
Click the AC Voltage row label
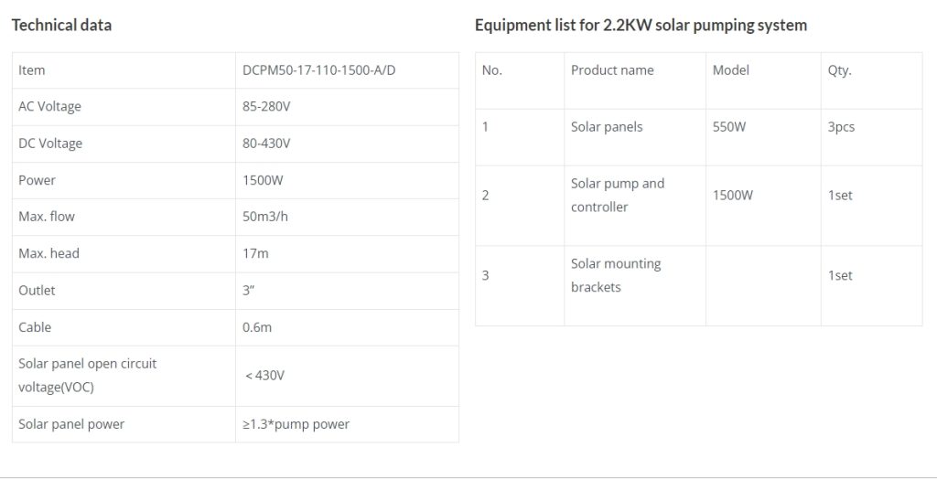[49, 107]
